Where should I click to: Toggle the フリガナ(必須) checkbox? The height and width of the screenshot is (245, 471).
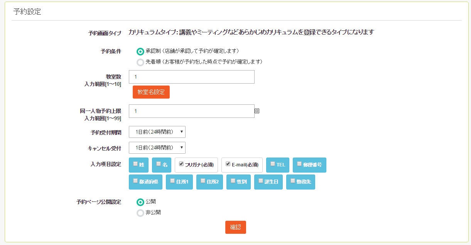181,164
